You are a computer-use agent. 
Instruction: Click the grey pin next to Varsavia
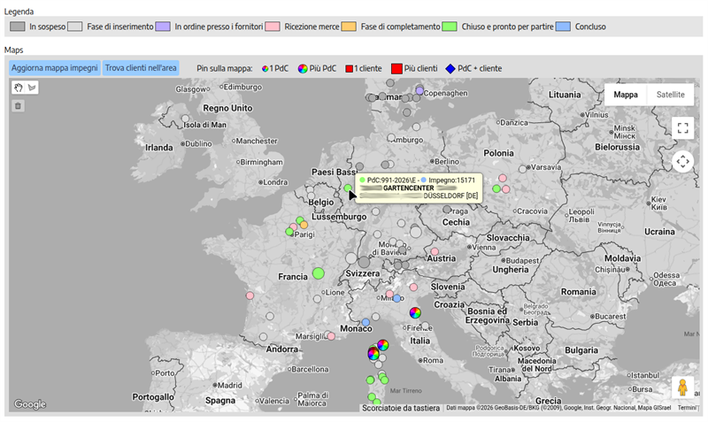[x=523, y=169]
